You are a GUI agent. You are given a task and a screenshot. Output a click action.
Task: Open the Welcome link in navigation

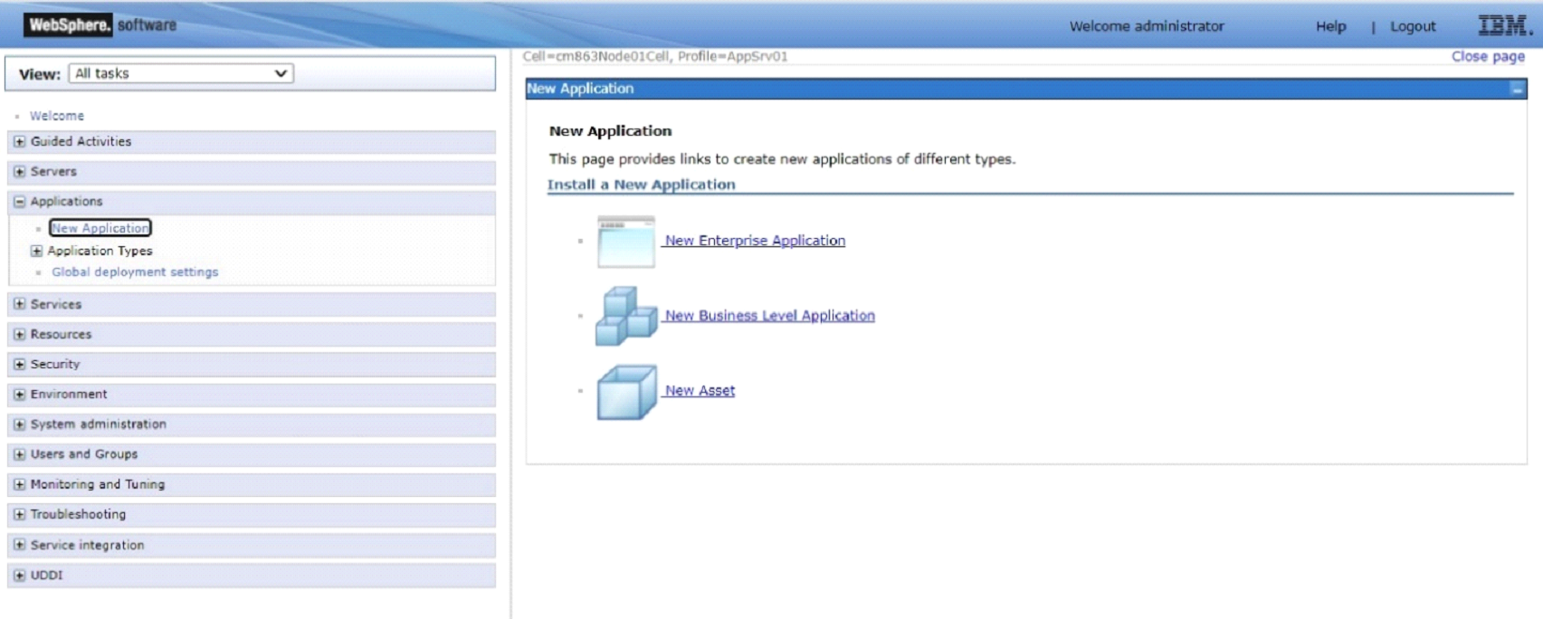(56, 116)
